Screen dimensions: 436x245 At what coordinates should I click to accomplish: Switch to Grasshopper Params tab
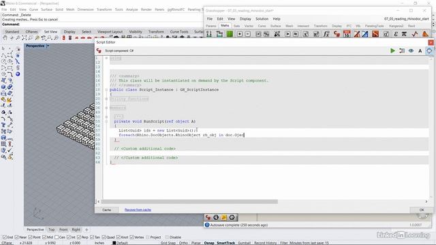pos(211,26)
